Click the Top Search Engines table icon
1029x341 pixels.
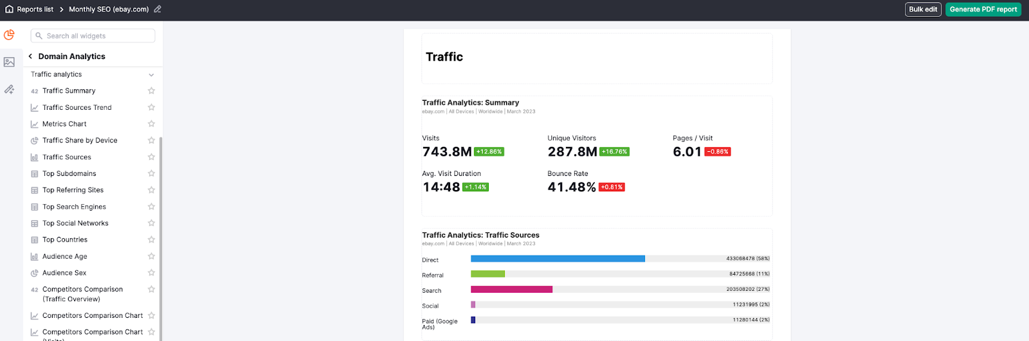pos(35,207)
